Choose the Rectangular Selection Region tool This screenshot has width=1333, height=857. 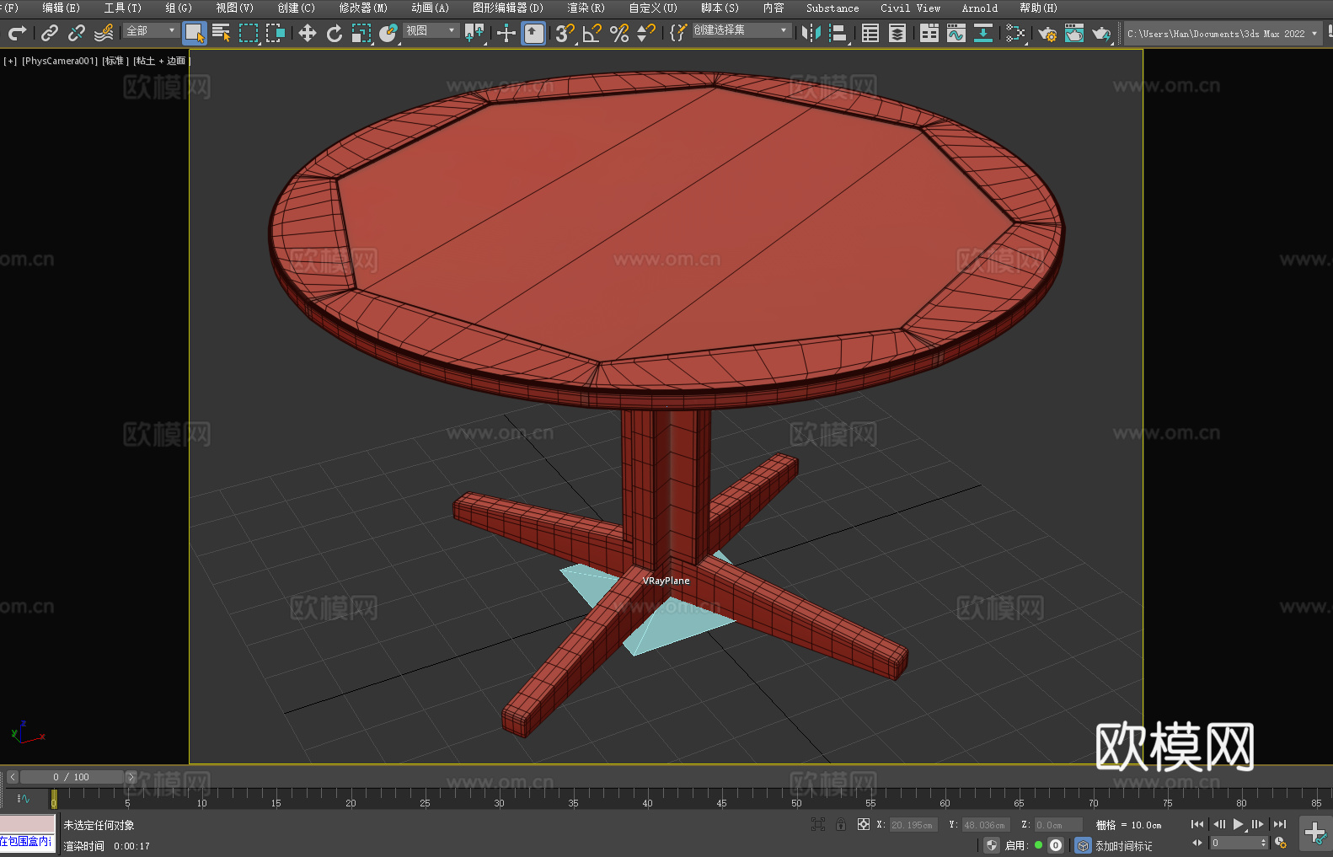[249, 34]
